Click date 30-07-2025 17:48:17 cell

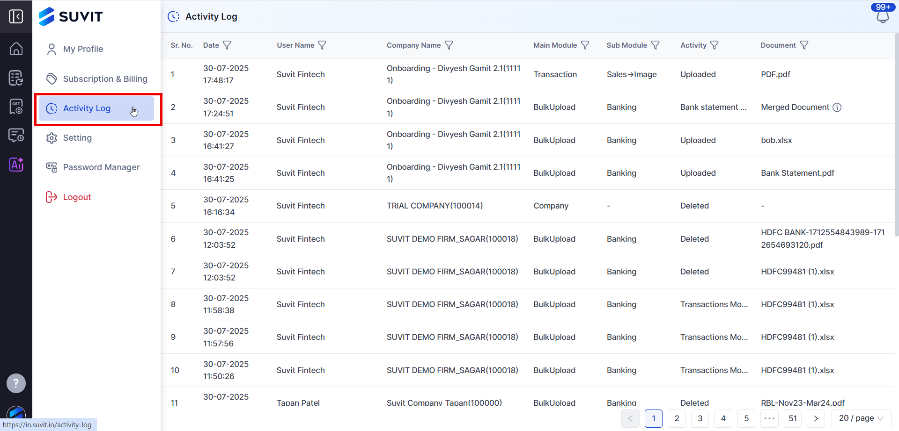coord(226,74)
